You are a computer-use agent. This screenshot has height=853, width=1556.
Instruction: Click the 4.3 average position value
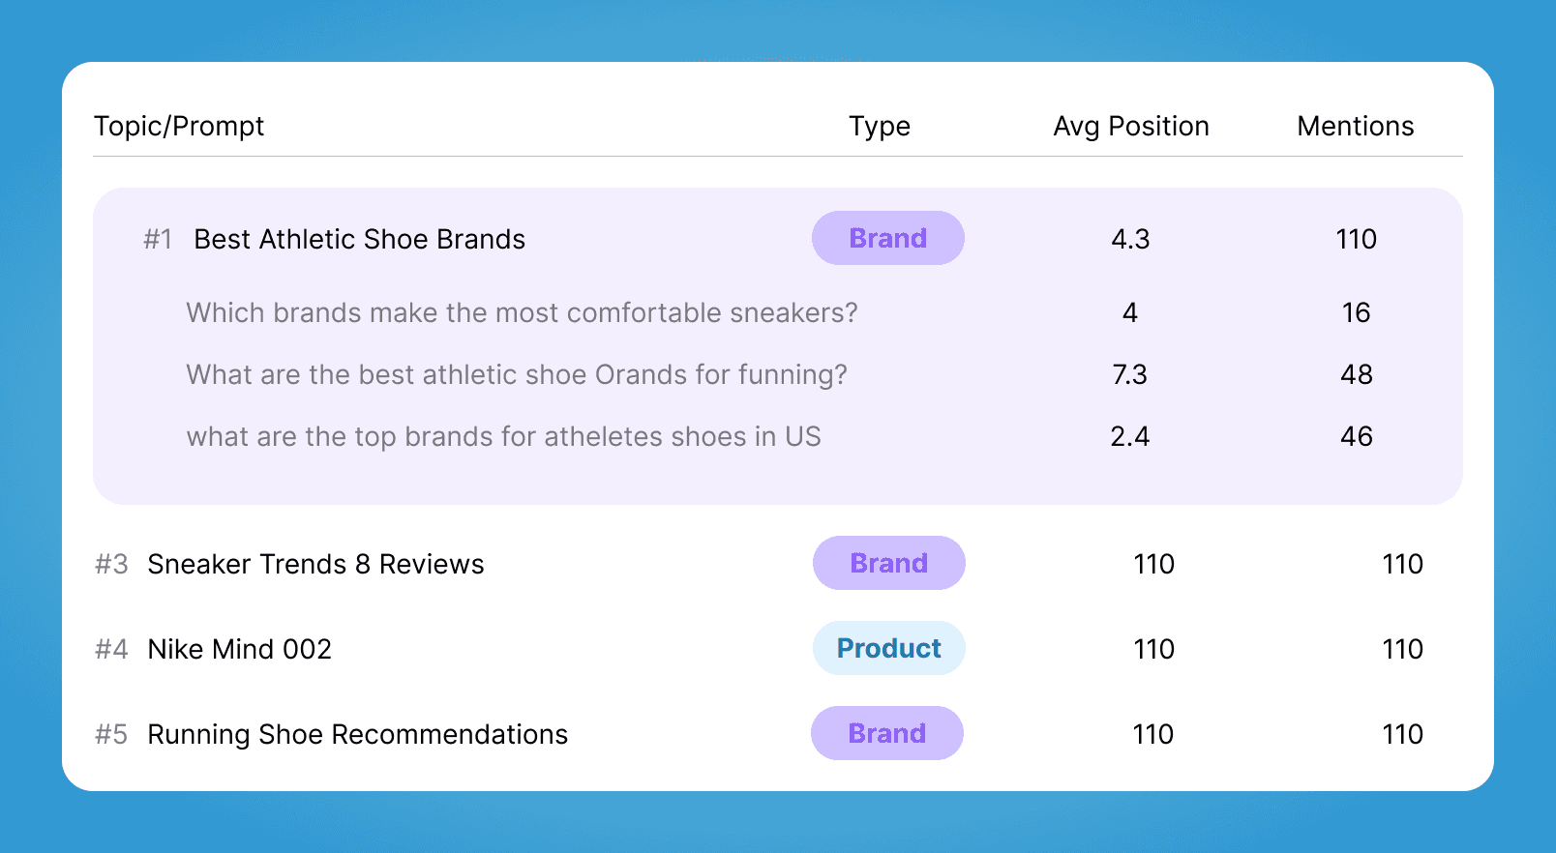[1130, 239]
